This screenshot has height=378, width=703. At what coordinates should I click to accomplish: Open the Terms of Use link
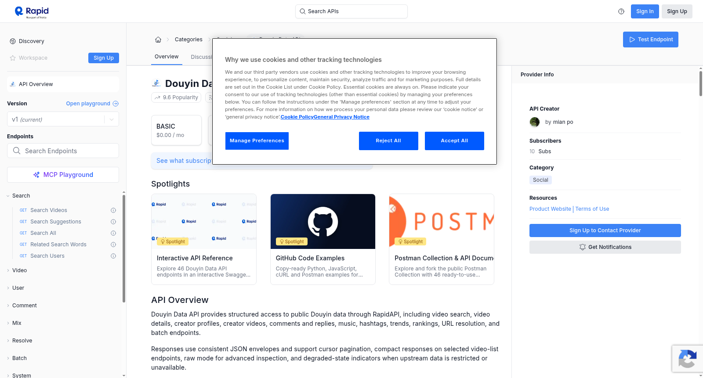[x=592, y=209]
